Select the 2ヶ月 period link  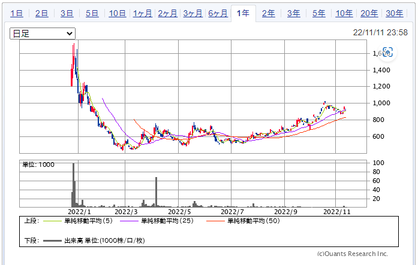click(168, 13)
